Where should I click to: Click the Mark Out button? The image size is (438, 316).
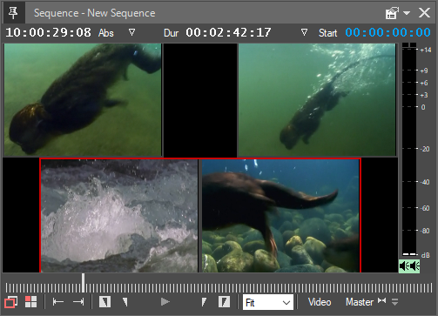(x=224, y=302)
